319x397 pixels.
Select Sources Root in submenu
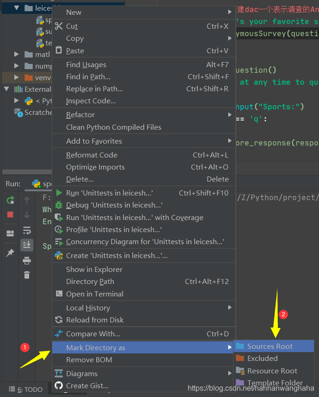point(274,346)
